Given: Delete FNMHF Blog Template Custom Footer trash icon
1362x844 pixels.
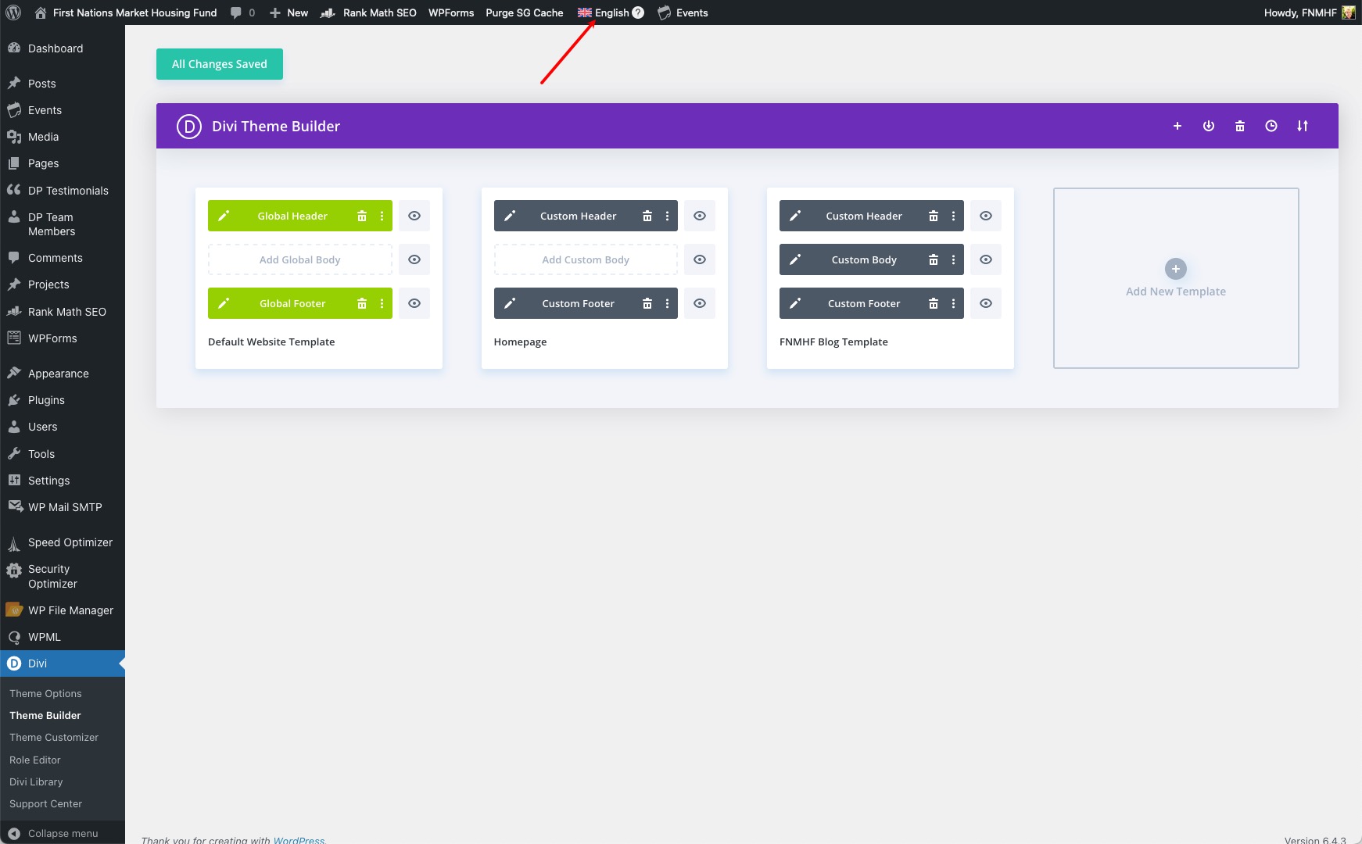Looking at the screenshot, I should click(933, 303).
